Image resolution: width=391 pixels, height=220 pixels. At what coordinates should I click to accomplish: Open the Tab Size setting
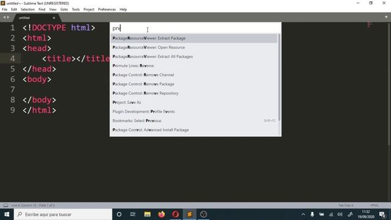[x=346, y=205]
